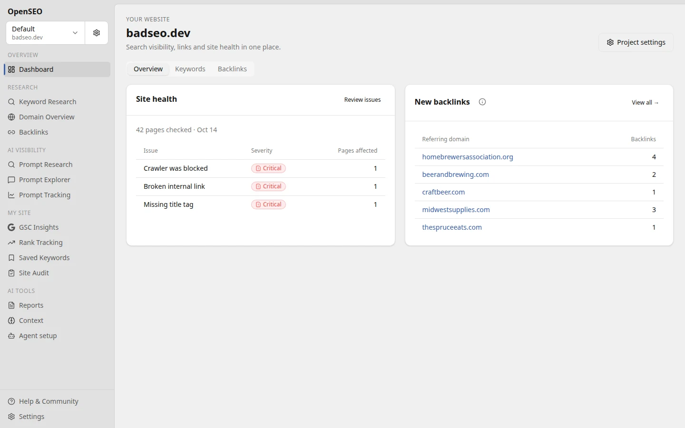Open craftbeer.com referring domain link

point(443,192)
